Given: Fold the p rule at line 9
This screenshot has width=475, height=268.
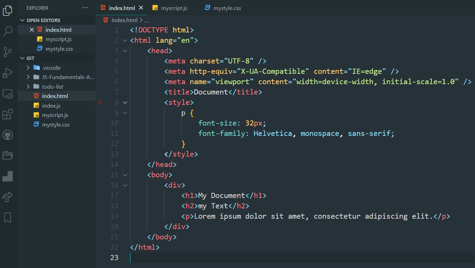Looking at the screenshot, I should point(125,113).
